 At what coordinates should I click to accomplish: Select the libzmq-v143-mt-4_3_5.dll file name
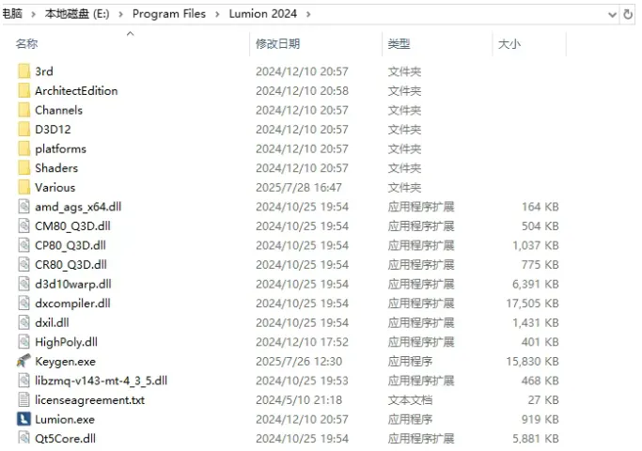[x=101, y=381]
